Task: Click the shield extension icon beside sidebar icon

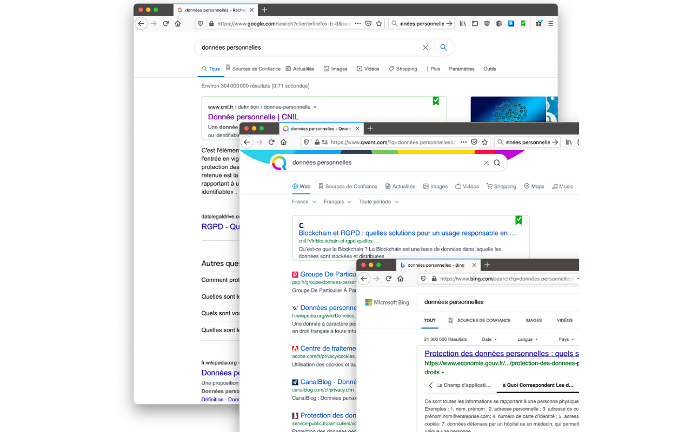Action: coord(487,24)
